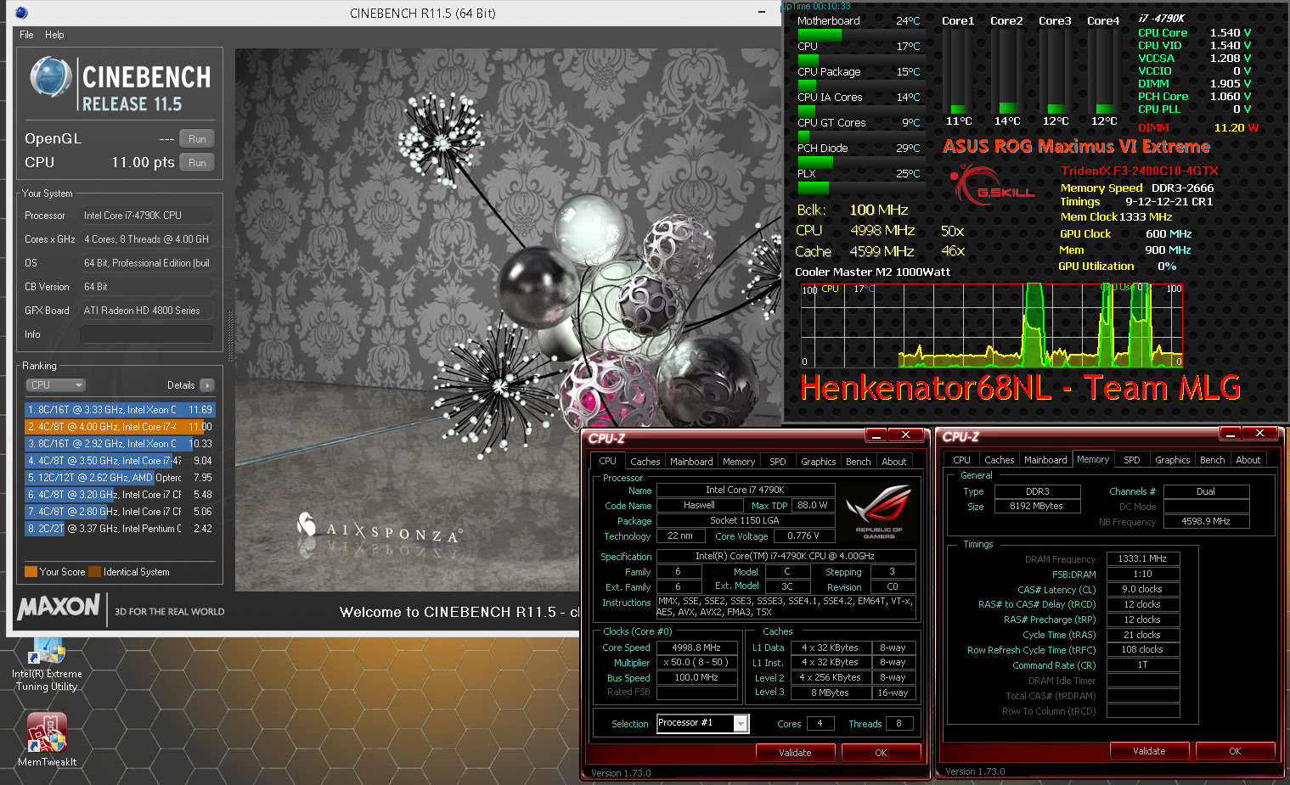Run the OpenGL benchmark
Screen dimensions: 1290x785
coord(197,139)
